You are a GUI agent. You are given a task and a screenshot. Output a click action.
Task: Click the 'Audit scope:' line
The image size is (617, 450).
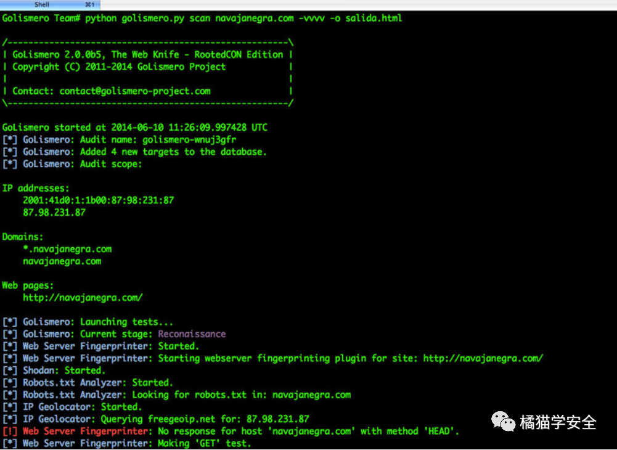click(x=72, y=164)
